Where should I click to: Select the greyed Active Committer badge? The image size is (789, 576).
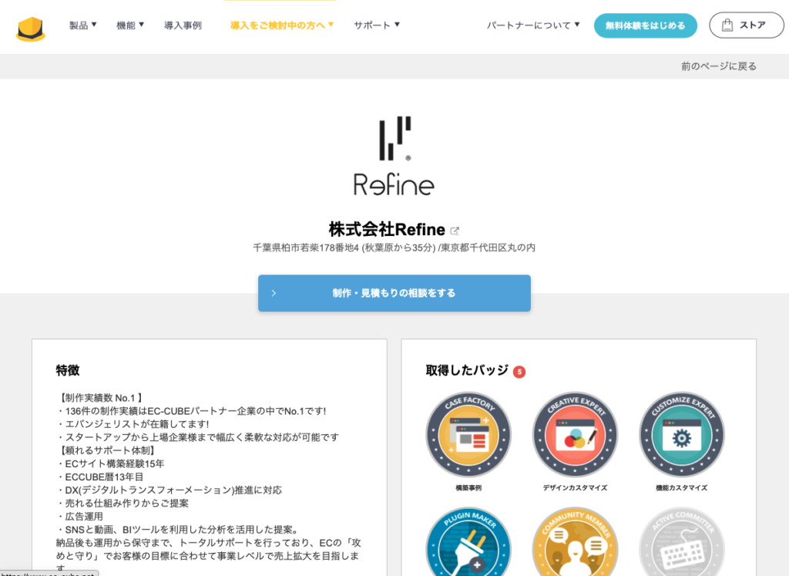click(682, 541)
